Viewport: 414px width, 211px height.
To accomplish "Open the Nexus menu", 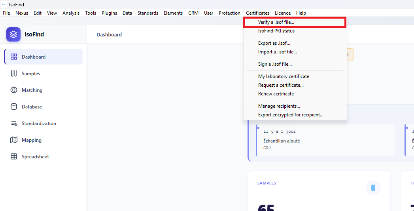I will (x=22, y=13).
